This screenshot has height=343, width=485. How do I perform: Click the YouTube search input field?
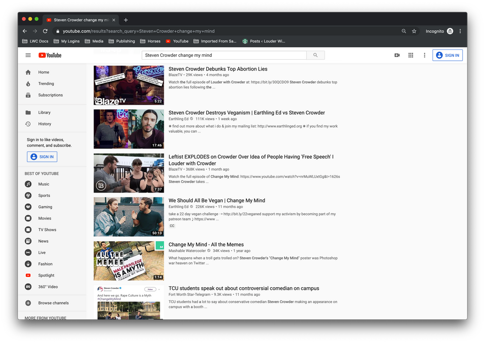[224, 55]
